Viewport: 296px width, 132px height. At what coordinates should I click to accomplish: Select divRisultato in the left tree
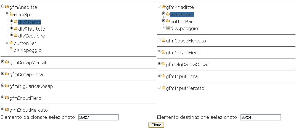click(x=32, y=29)
